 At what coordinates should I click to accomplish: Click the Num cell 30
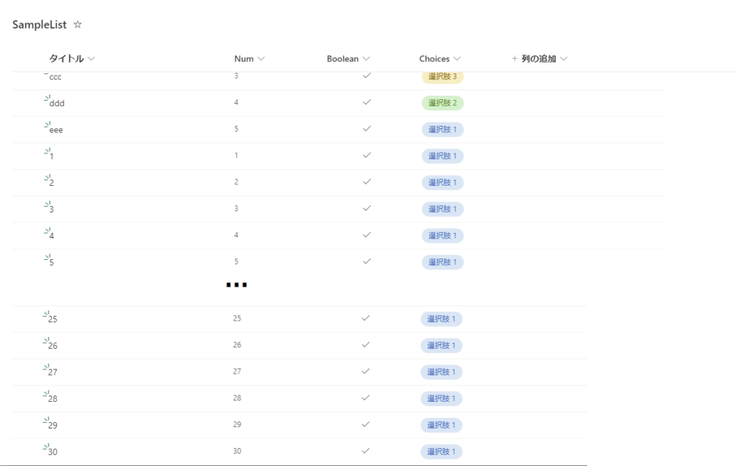(237, 452)
